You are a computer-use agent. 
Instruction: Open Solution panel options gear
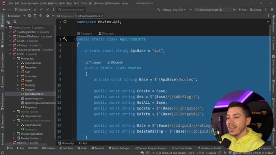pos(47,16)
